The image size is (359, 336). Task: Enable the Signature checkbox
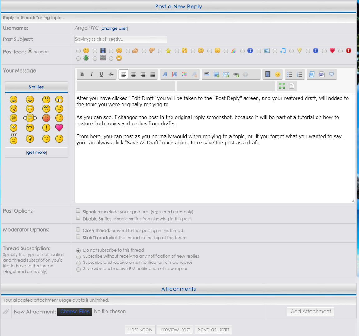click(x=78, y=211)
